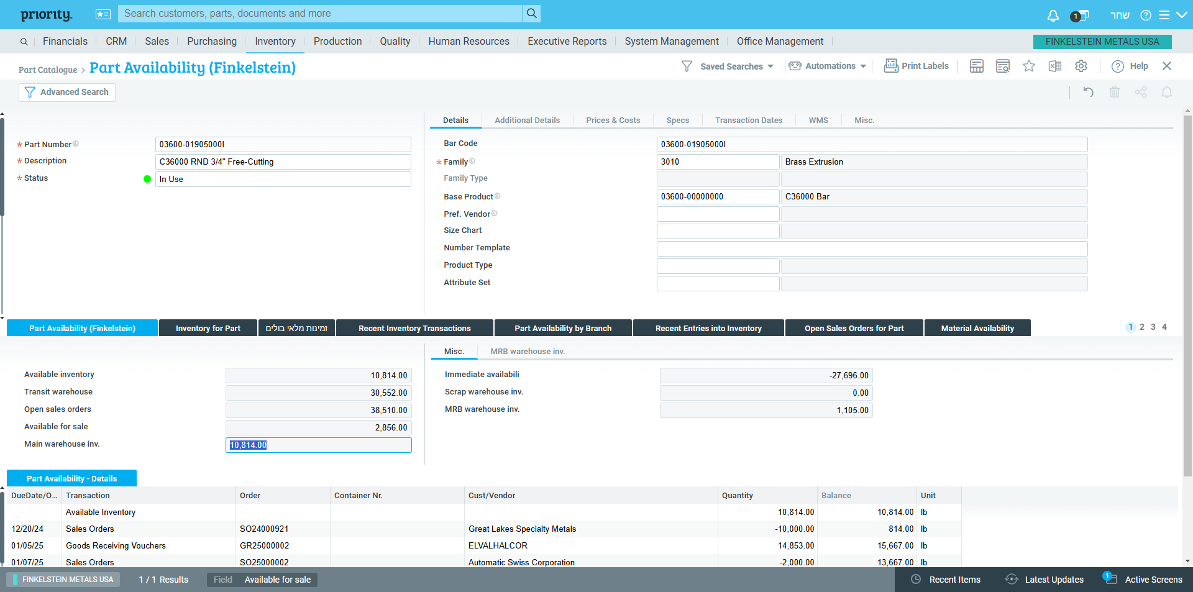
Task: Click the Part Number input field
Action: coord(283,144)
